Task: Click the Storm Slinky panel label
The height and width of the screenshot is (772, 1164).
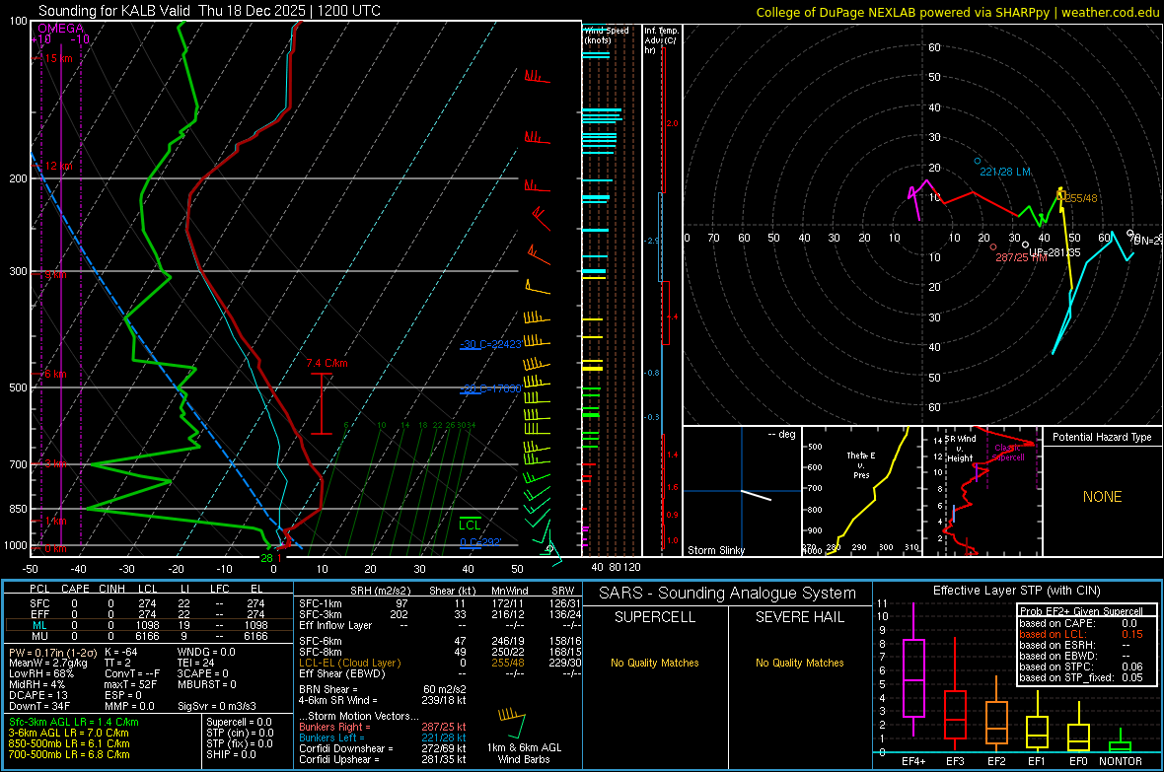Action: pyautogui.click(x=715, y=550)
